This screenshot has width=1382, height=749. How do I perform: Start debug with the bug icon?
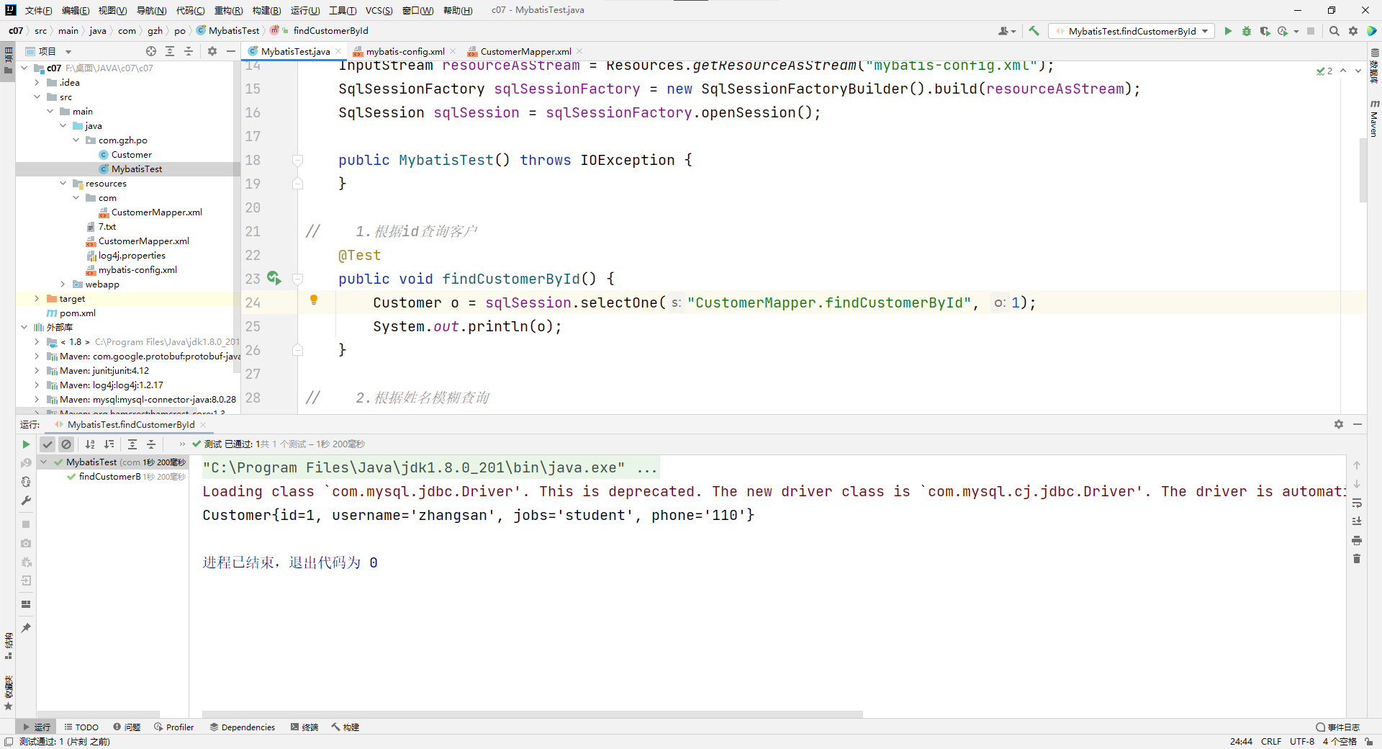point(1247,31)
